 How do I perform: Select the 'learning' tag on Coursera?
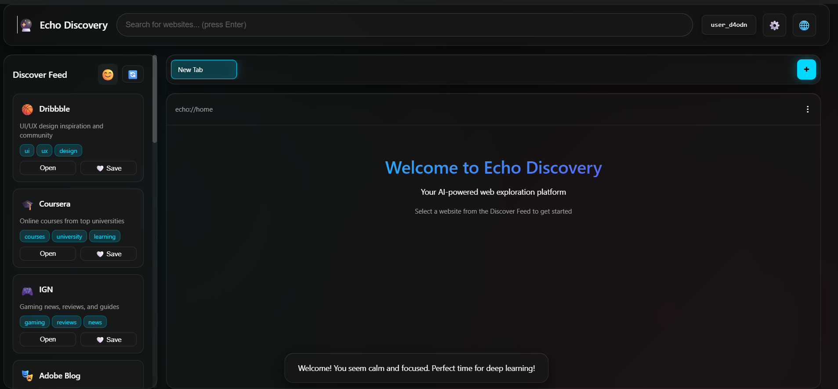[x=105, y=236]
